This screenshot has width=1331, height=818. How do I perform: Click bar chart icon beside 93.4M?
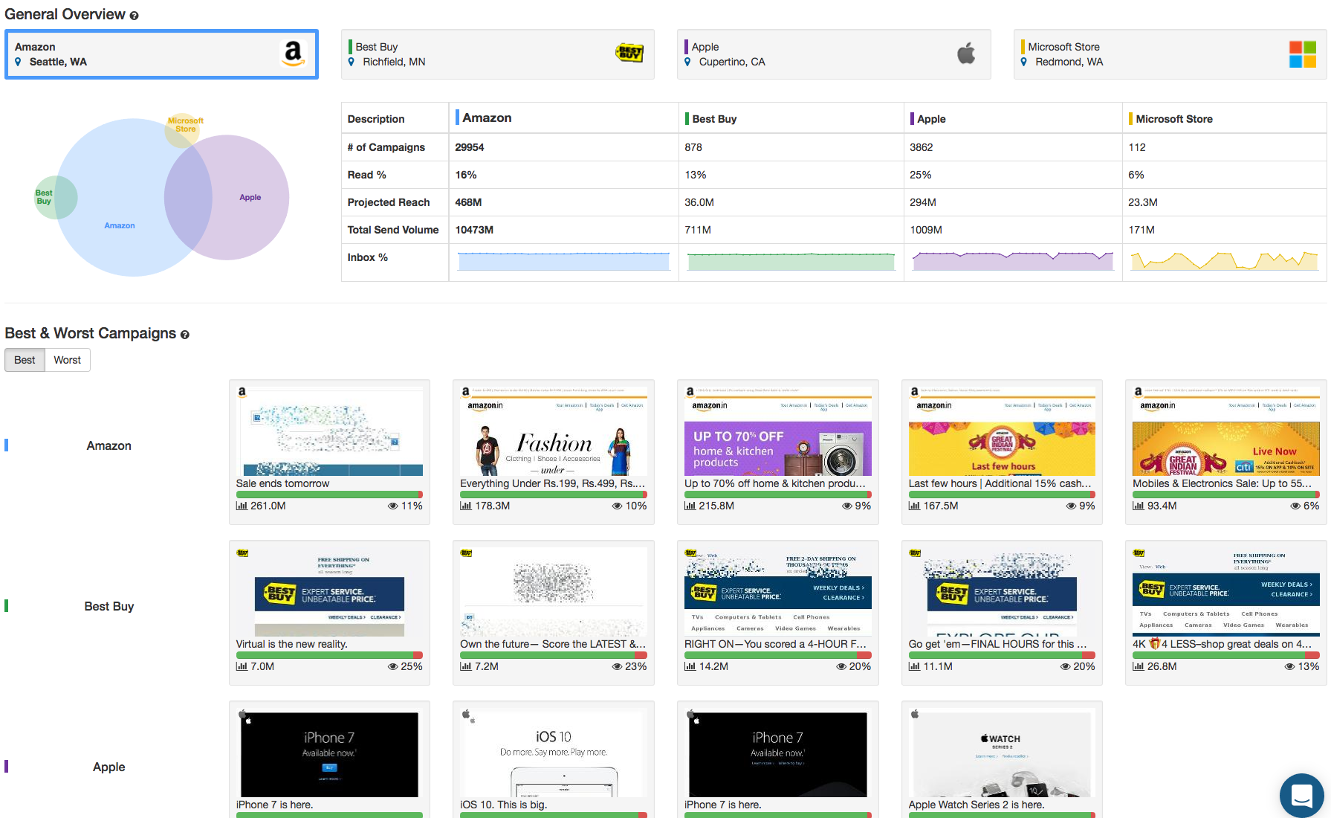1139,506
